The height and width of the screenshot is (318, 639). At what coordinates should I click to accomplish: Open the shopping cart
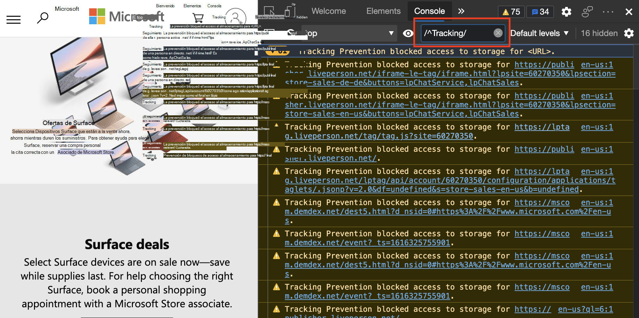click(x=198, y=18)
